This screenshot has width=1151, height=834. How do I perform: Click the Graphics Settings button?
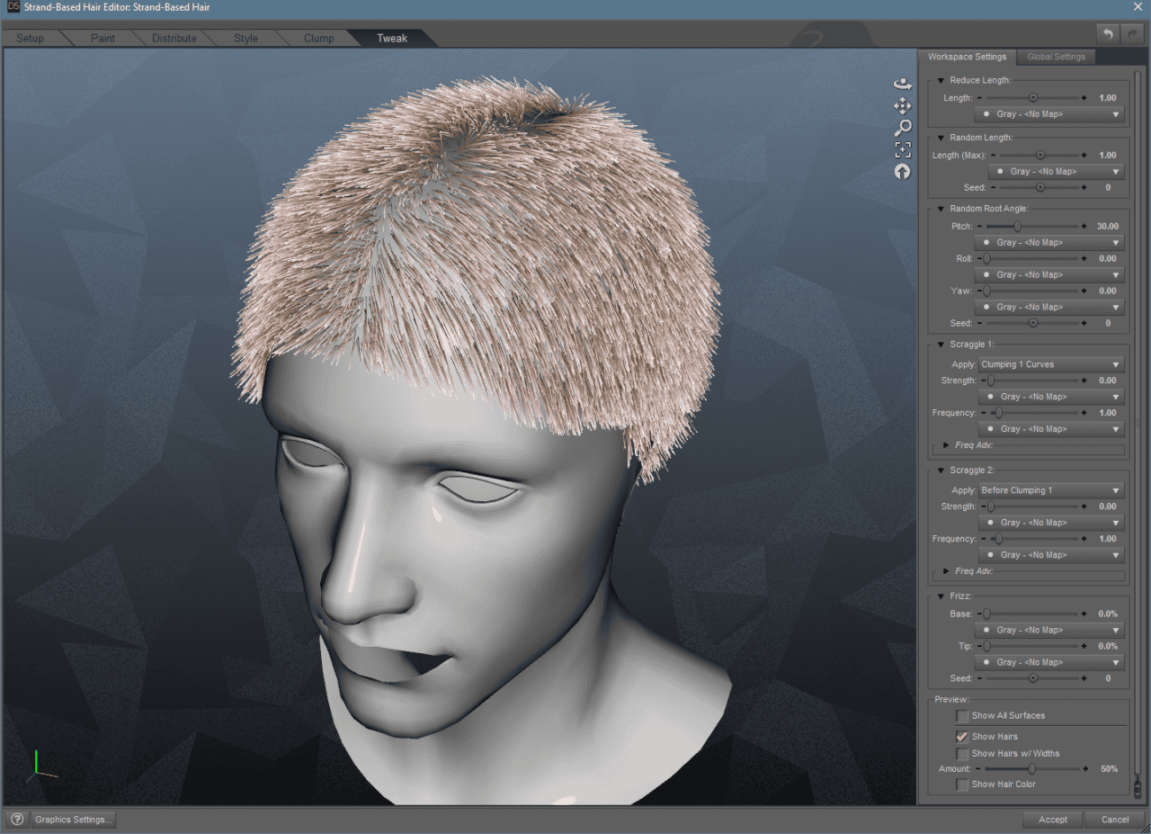tap(73, 820)
